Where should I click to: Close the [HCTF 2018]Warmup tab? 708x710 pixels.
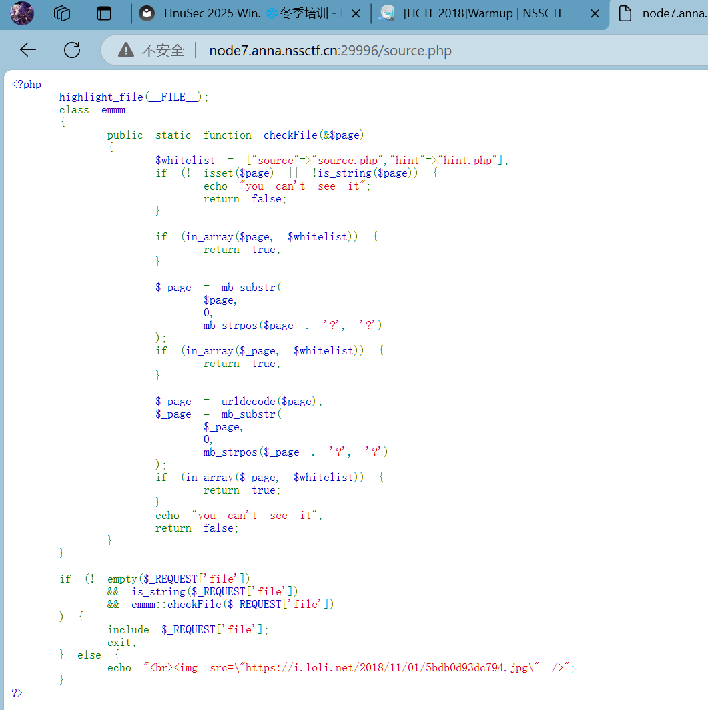(593, 13)
